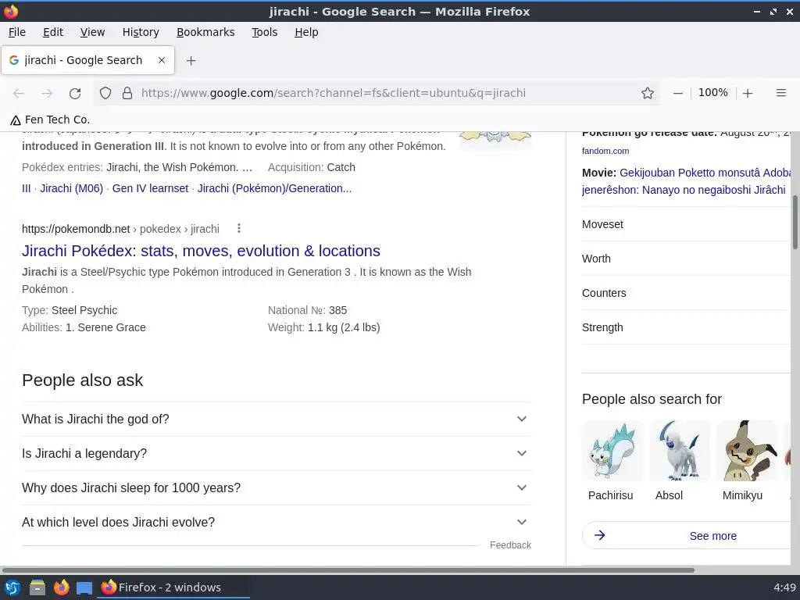
Task: Click the See more button
Action: point(687,536)
